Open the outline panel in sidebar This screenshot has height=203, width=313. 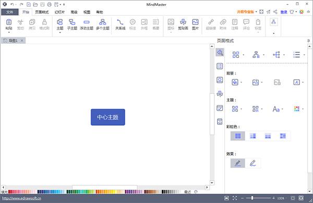pyautogui.click(x=220, y=66)
